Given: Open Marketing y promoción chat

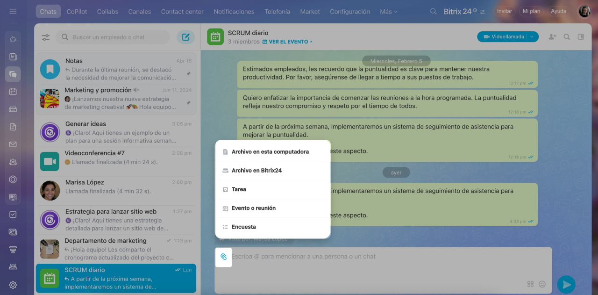Looking at the screenshot, I should (x=116, y=98).
